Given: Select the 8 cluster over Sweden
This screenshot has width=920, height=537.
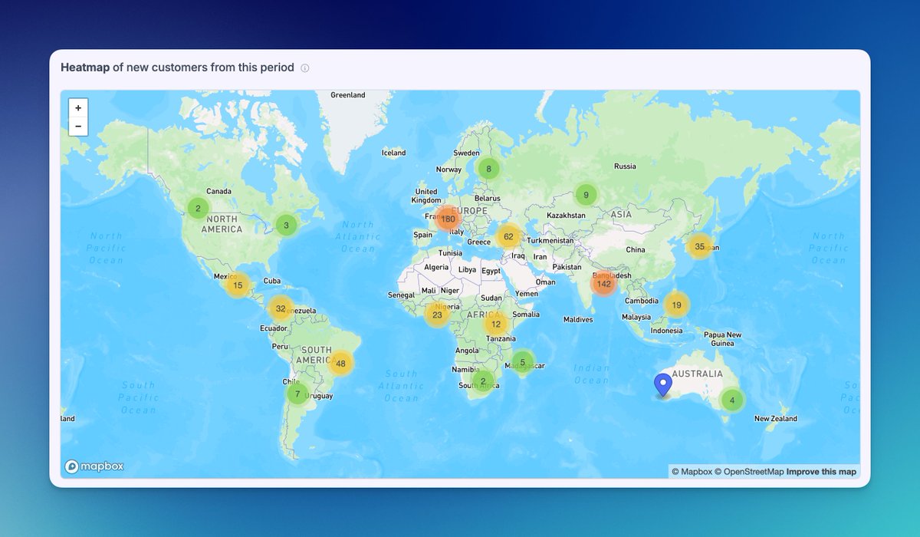Looking at the screenshot, I should (x=488, y=167).
